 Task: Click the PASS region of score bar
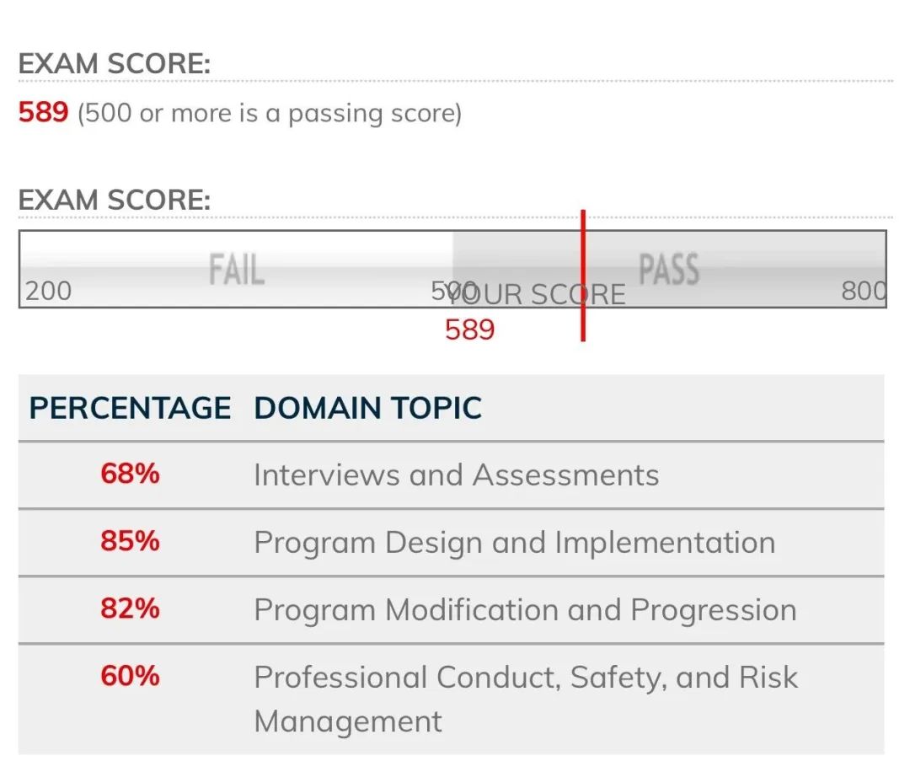pyautogui.click(x=669, y=270)
